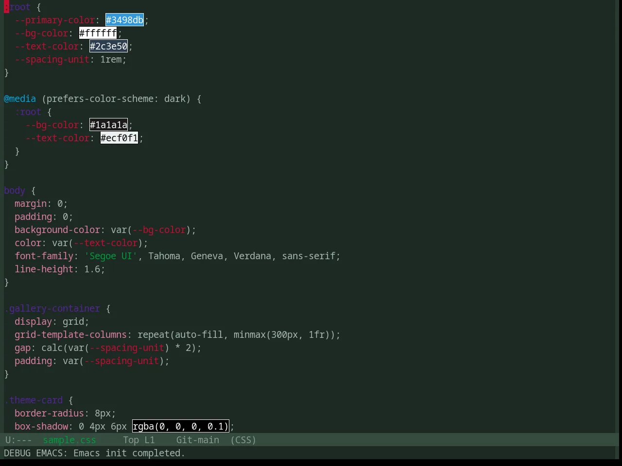Click the #ffffff color value
The image size is (622, 466).
(98, 33)
